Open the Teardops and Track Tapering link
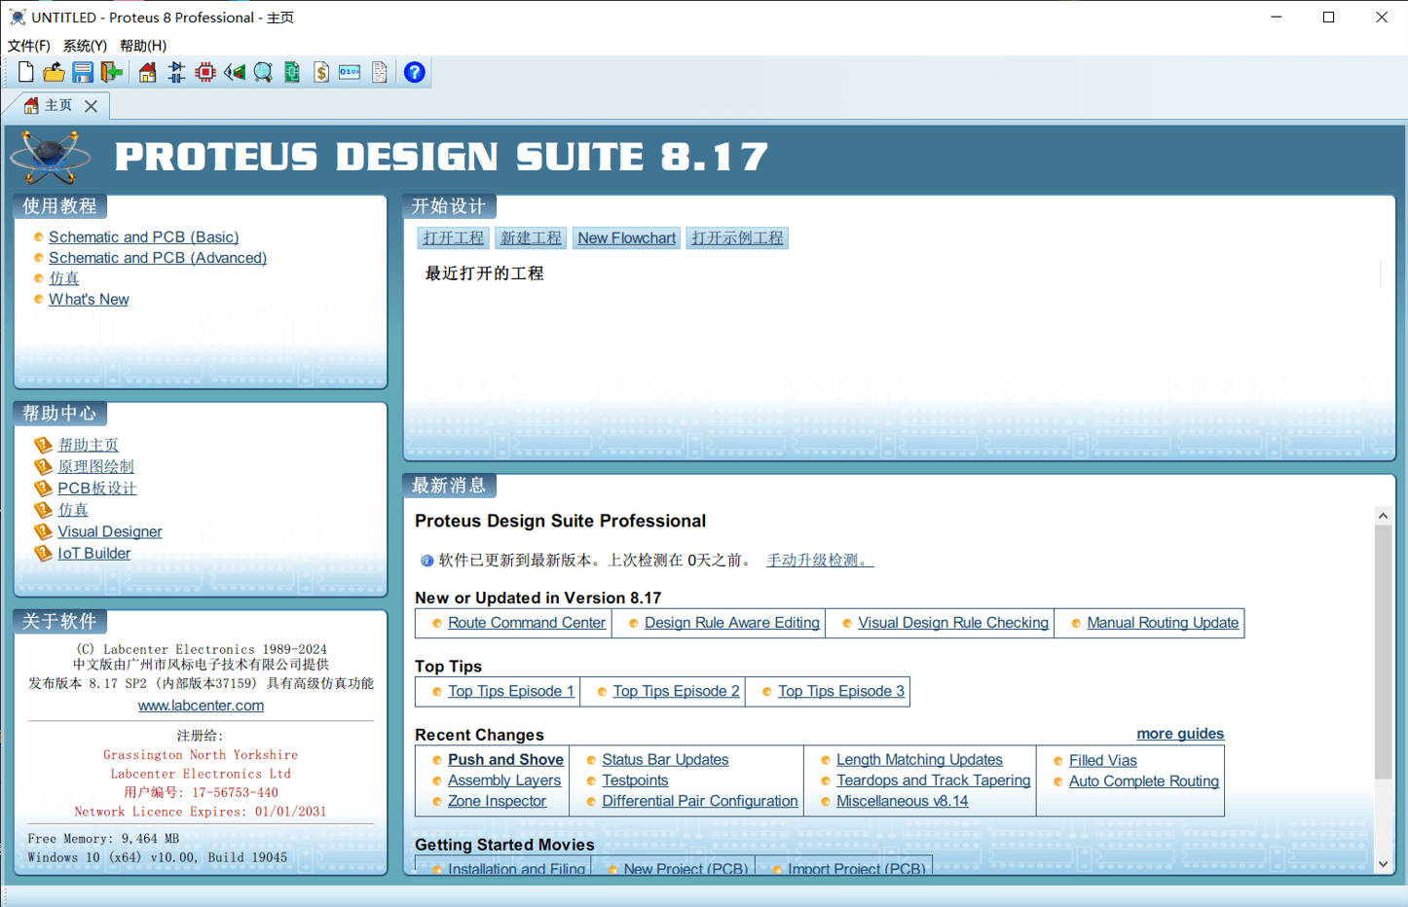Image resolution: width=1408 pixels, height=907 pixels. [933, 780]
